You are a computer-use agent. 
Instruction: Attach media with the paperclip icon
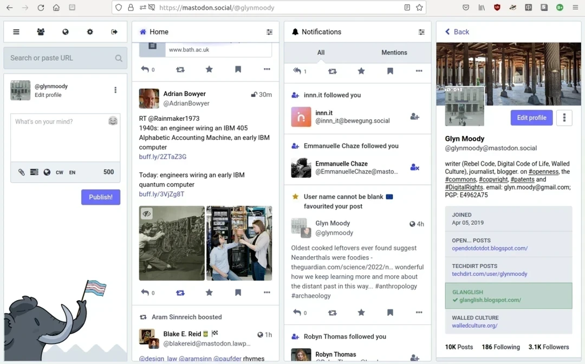(21, 172)
